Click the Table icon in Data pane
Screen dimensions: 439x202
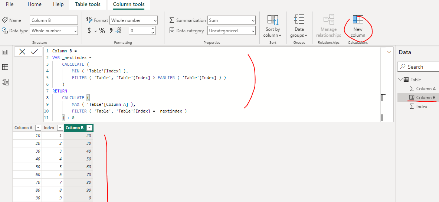[406, 80]
